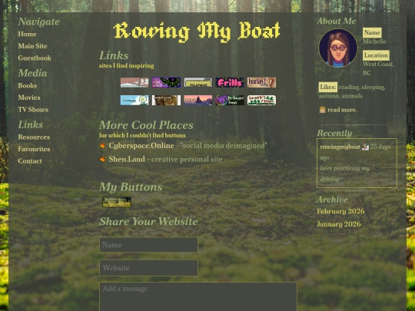Viewport: 415px width, 311px height.
Task: Click the Name label badge
Action: pyautogui.click(x=372, y=32)
